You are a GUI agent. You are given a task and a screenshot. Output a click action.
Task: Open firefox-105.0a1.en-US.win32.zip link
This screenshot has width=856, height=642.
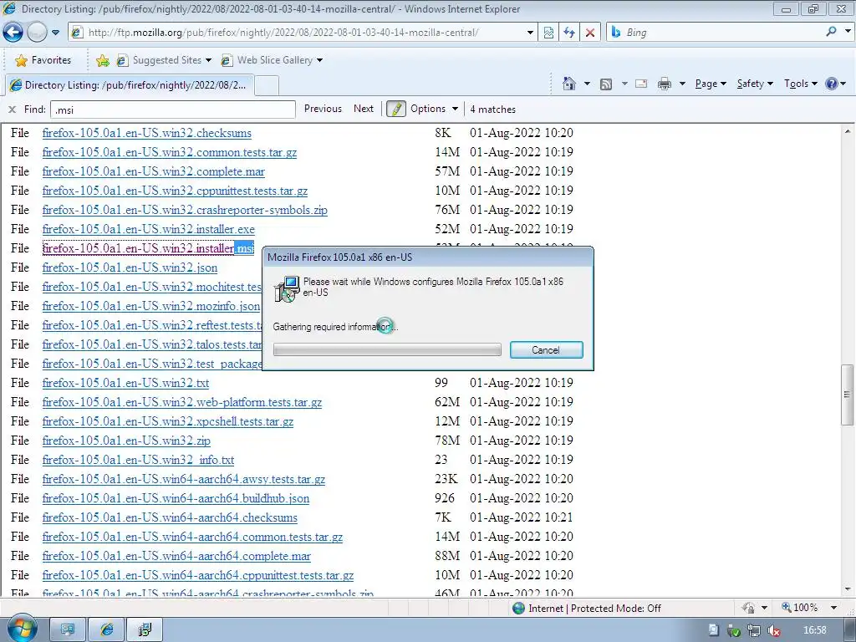click(126, 441)
